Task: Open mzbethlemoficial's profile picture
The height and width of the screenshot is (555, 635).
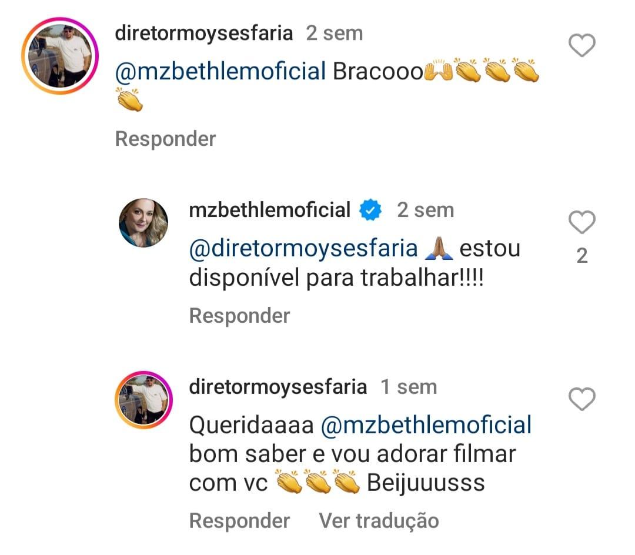Action: [143, 223]
